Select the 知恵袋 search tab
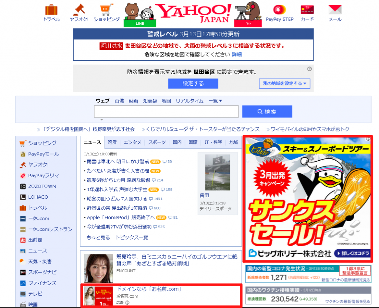 [x=150, y=101]
